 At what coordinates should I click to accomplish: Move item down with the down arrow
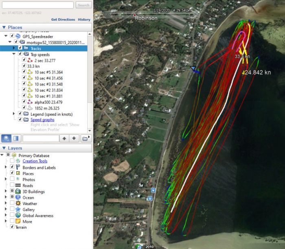tap(74, 139)
